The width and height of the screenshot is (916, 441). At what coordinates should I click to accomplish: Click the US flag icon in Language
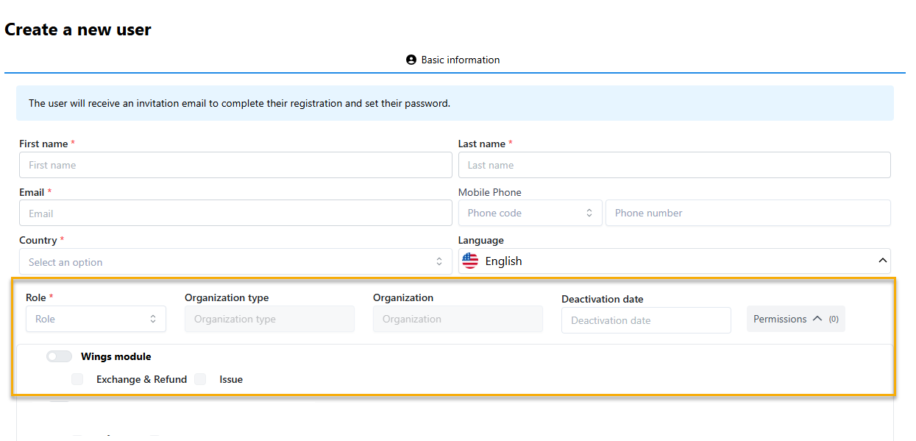coord(470,261)
